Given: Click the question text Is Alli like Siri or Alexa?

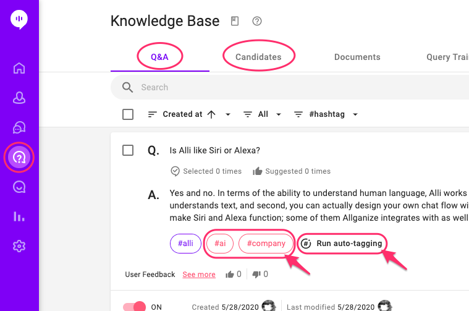Looking at the screenshot, I should click(215, 150).
